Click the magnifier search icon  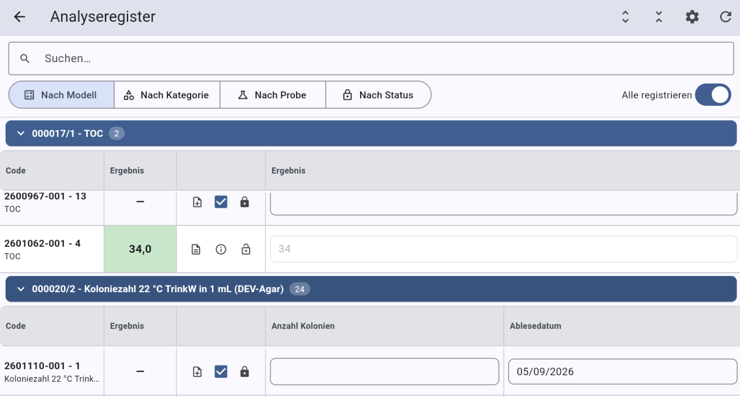[x=25, y=58]
